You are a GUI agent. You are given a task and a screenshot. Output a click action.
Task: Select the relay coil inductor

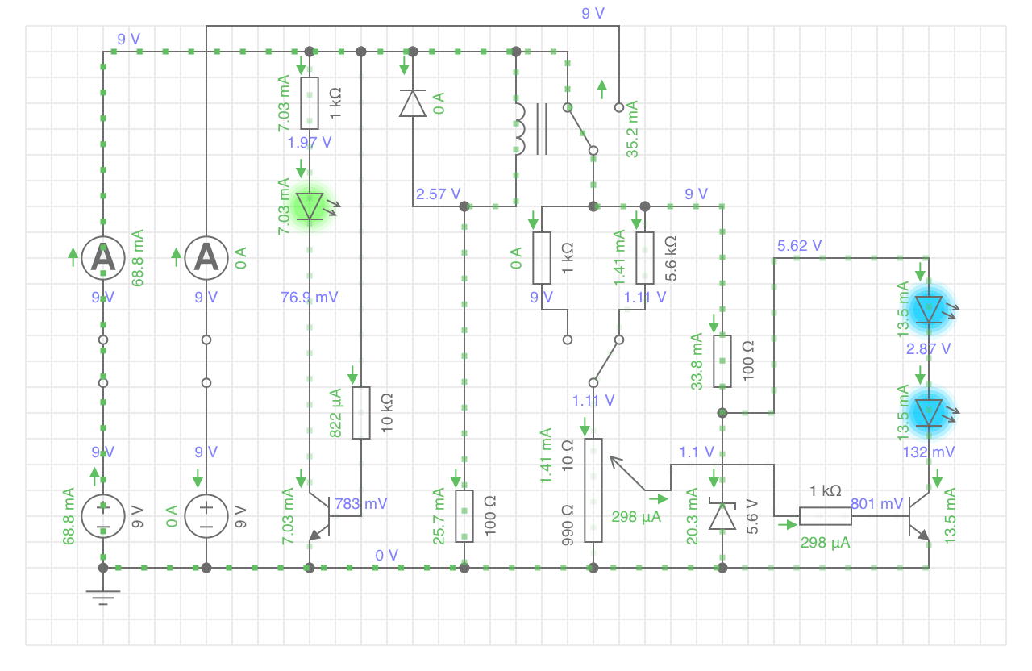point(518,128)
